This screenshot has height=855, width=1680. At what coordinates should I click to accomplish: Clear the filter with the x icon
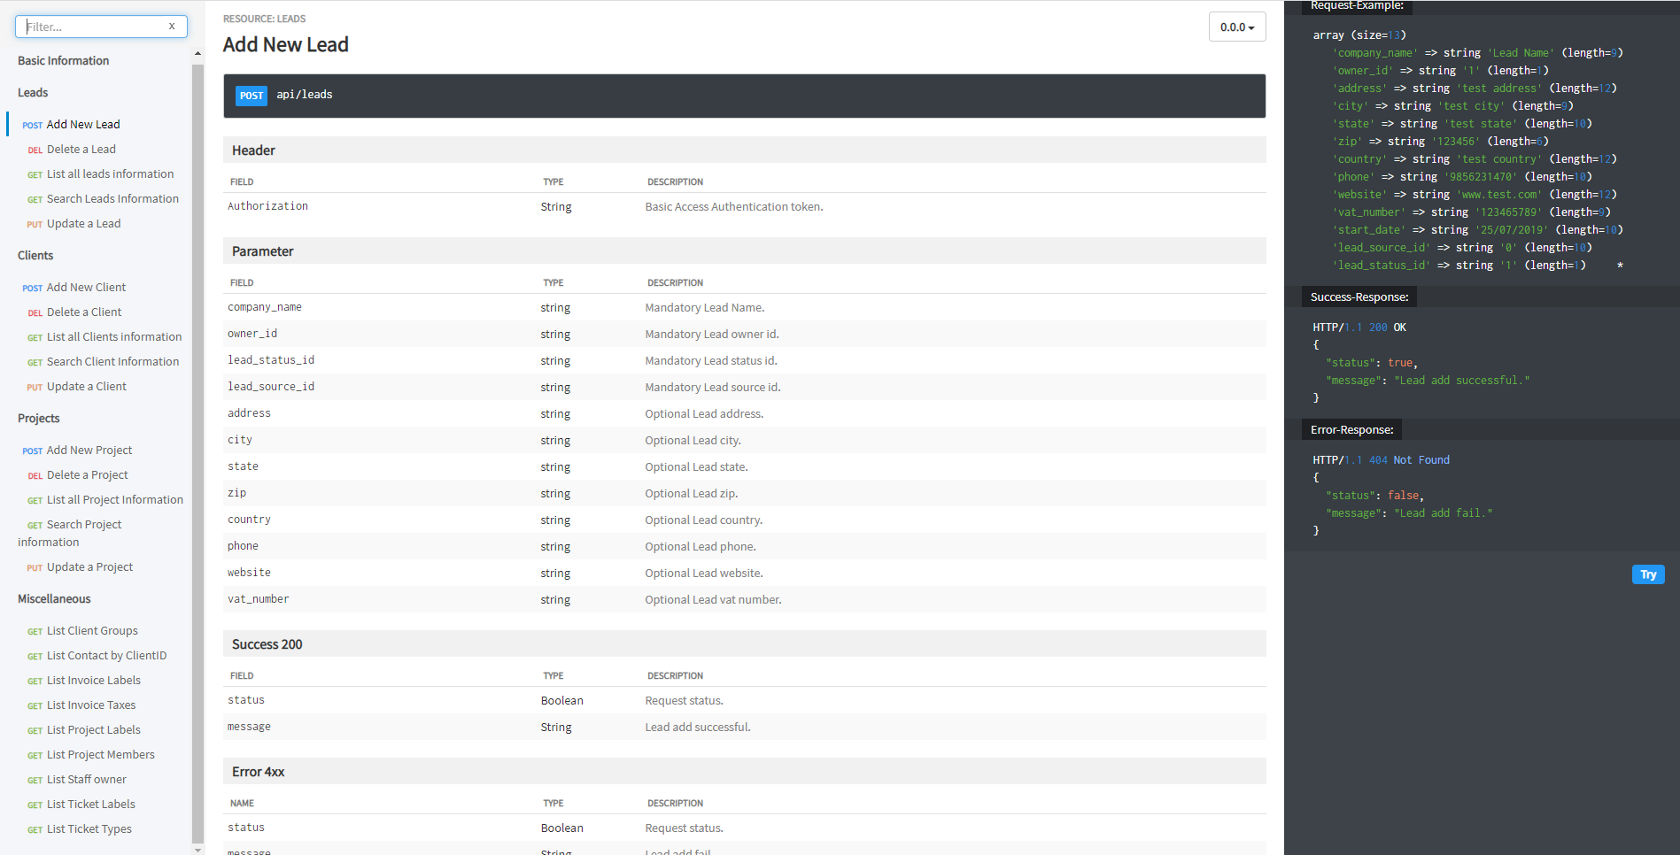pyautogui.click(x=172, y=27)
